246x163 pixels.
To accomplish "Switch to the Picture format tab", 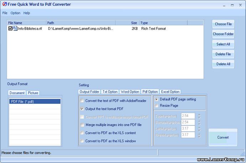I will (33, 93).
